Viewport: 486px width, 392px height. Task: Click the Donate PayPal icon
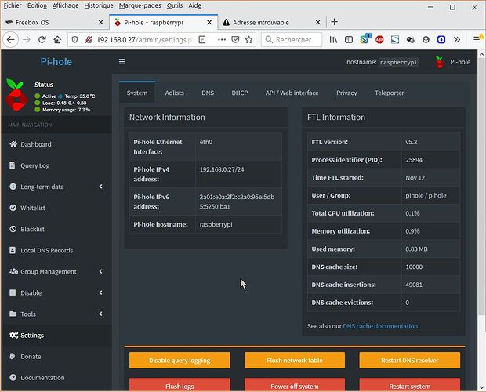[13, 357]
